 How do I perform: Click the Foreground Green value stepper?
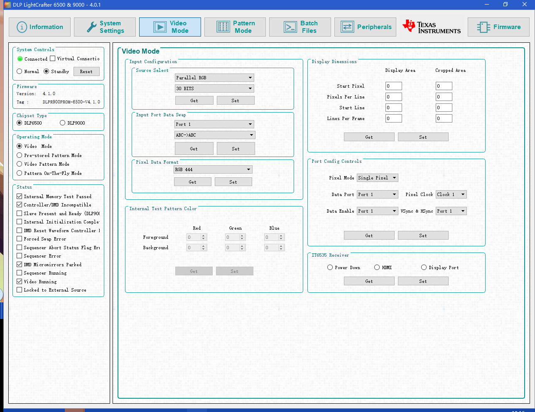236,237
